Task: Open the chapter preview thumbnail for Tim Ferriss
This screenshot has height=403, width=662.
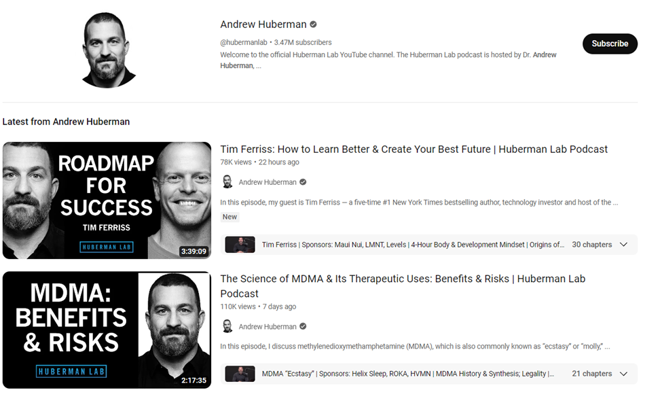Action: [240, 245]
